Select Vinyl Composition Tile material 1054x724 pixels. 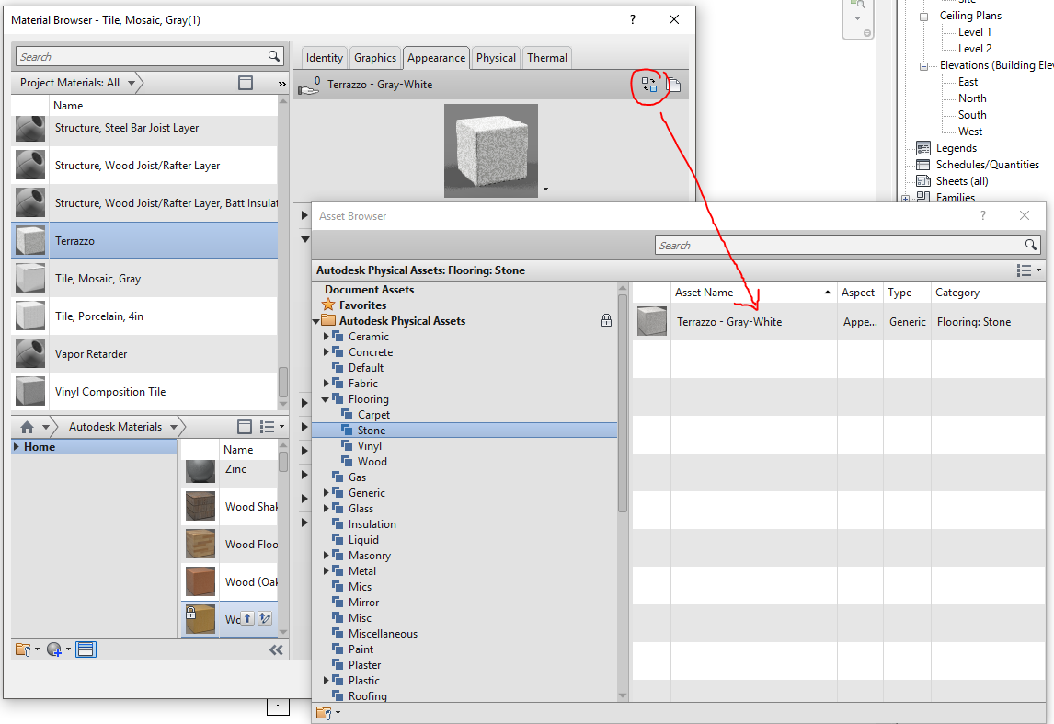pyautogui.click(x=144, y=391)
